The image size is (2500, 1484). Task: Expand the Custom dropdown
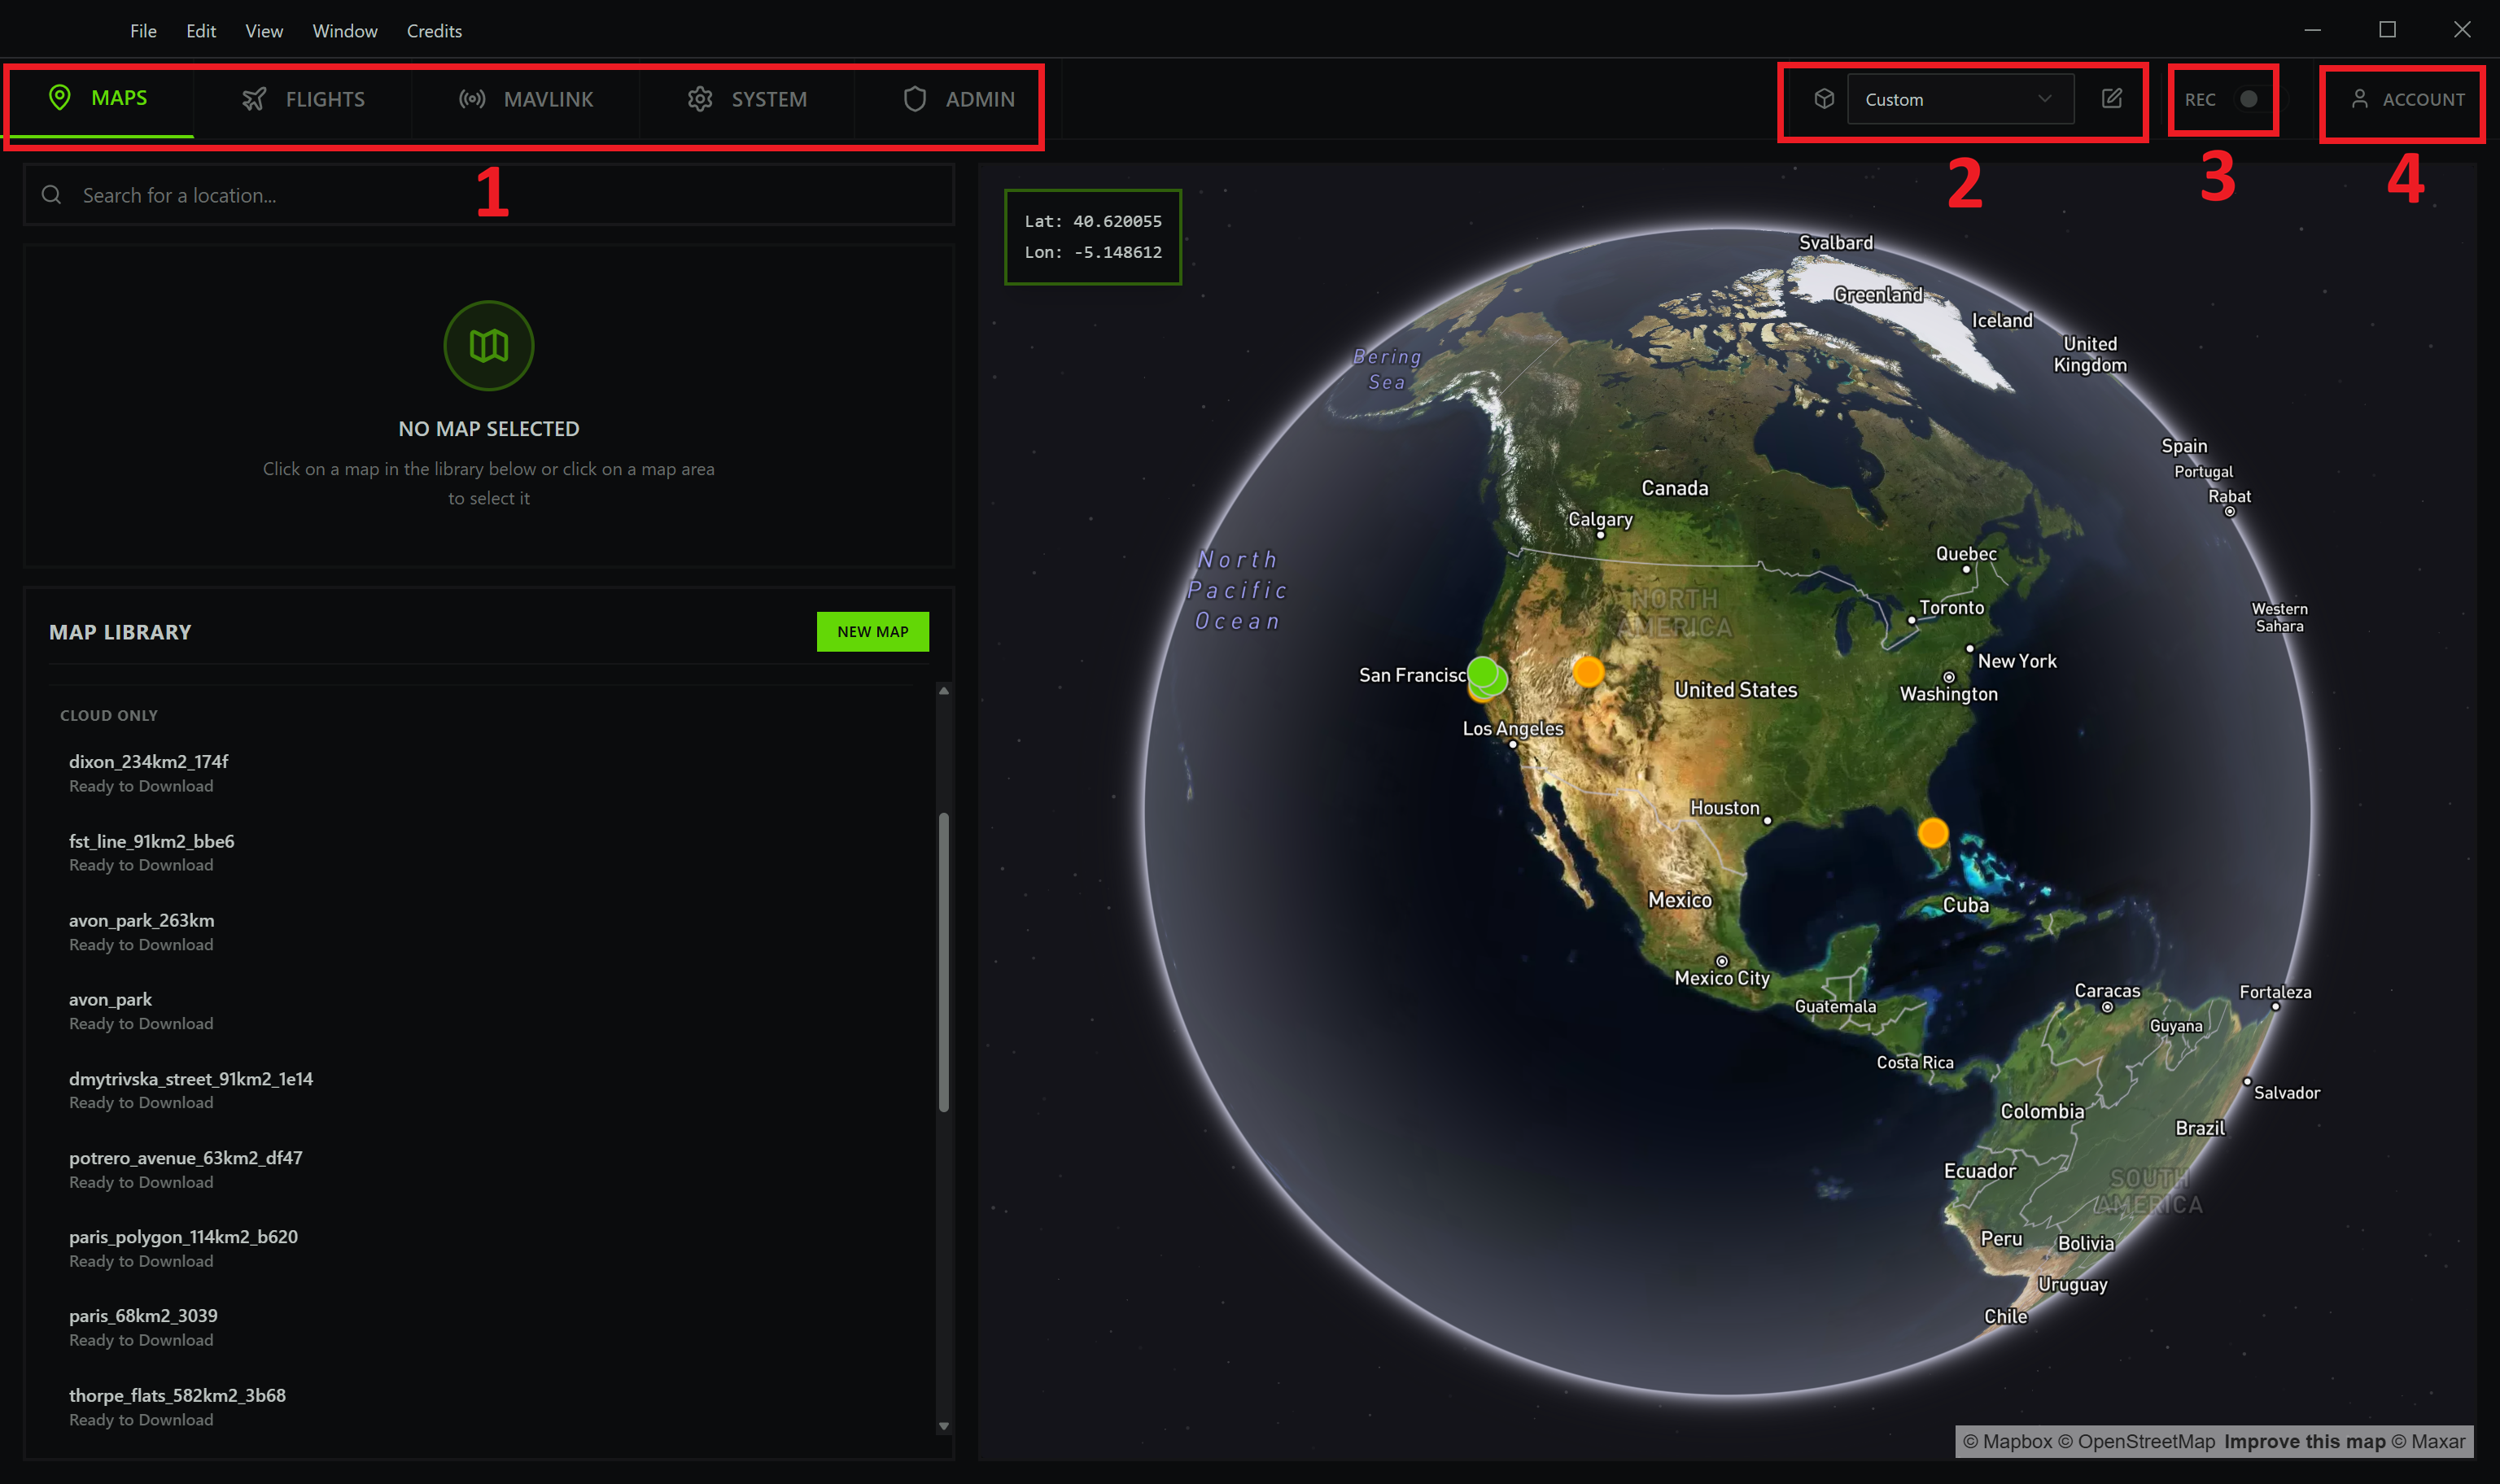coord(1958,99)
